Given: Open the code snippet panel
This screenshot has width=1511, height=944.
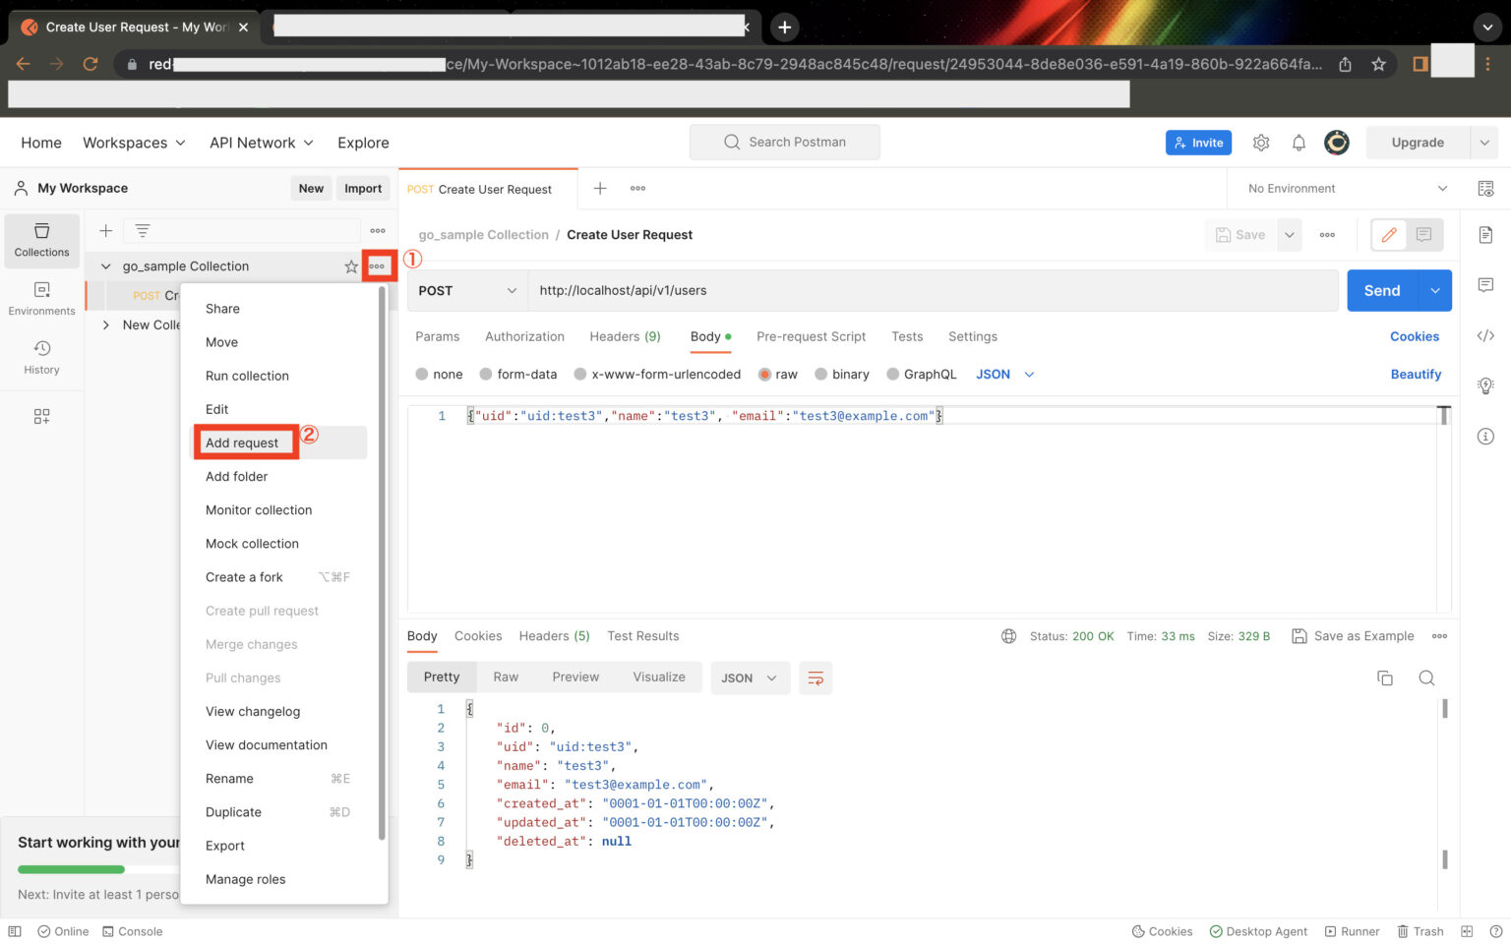Looking at the screenshot, I should pyautogui.click(x=1485, y=335).
